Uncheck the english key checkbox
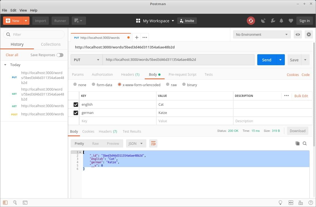 [x=76, y=105]
